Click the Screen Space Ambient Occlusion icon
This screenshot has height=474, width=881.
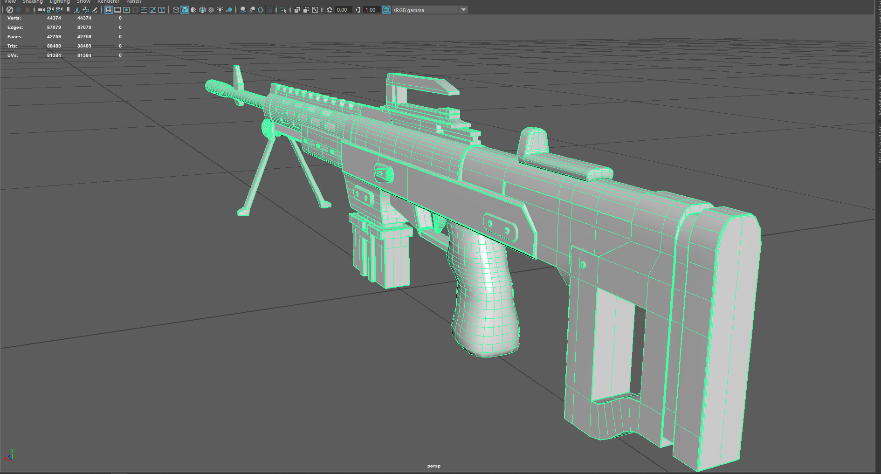pyautogui.click(x=242, y=10)
